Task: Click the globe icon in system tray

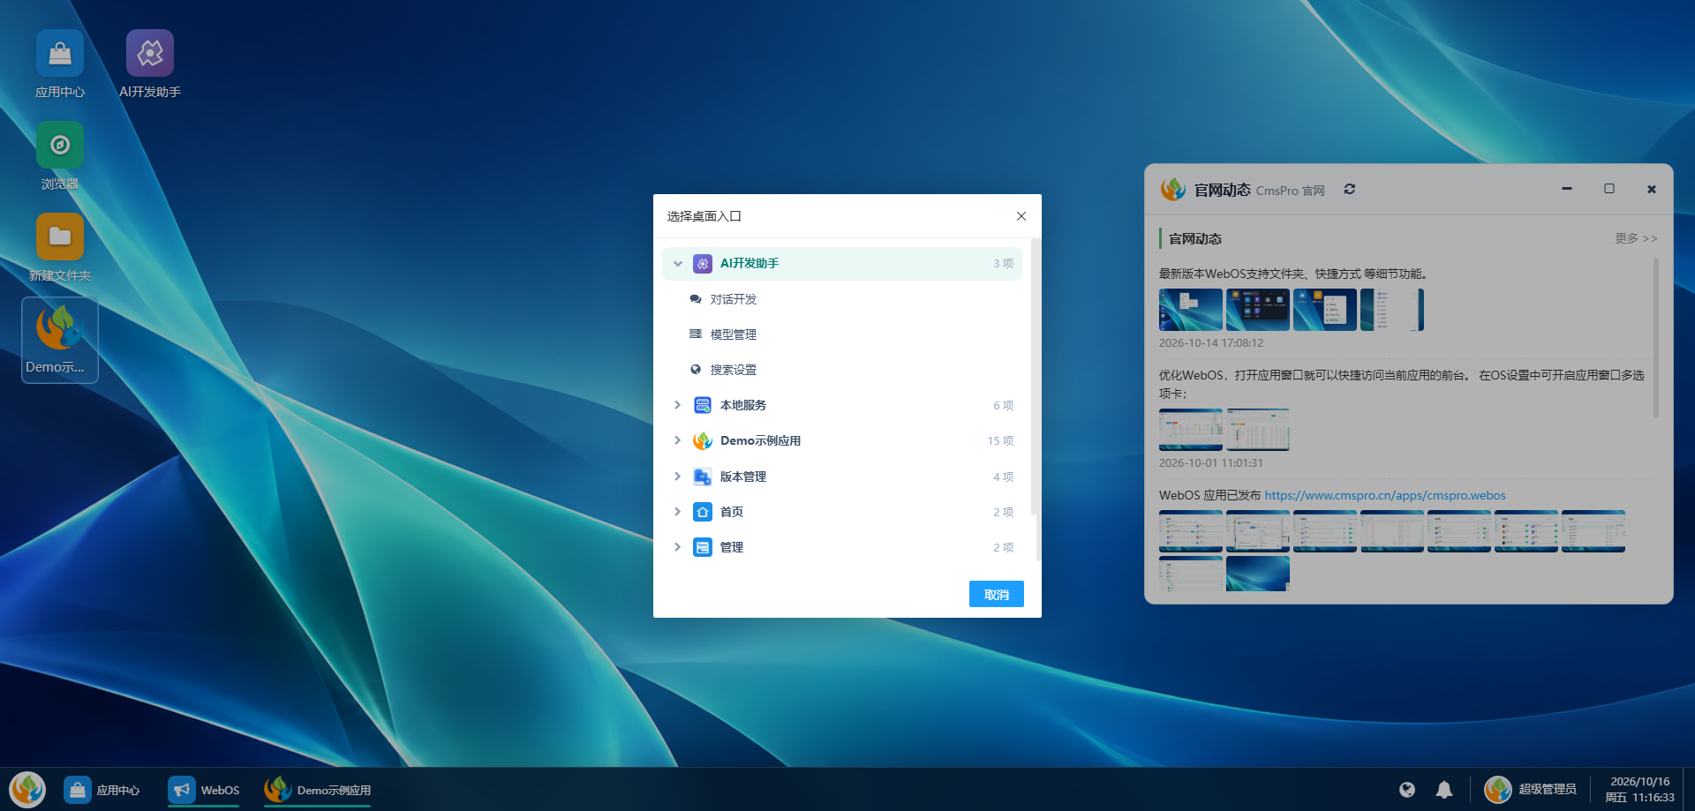Action: pos(1407,790)
